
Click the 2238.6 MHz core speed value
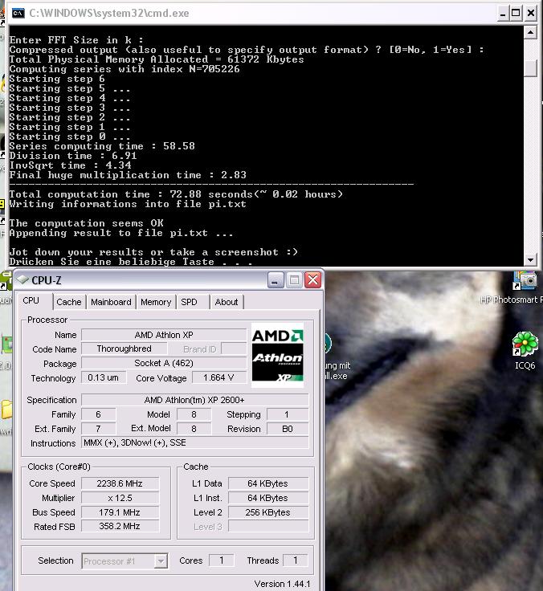click(120, 483)
